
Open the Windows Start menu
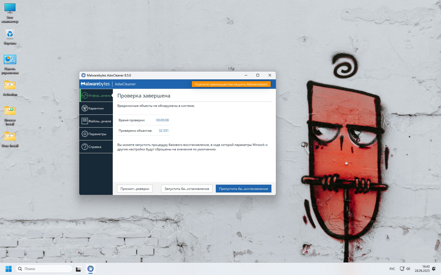point(8,269)
